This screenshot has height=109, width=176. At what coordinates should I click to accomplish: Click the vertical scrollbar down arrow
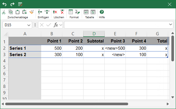click(x=173, y=97)
